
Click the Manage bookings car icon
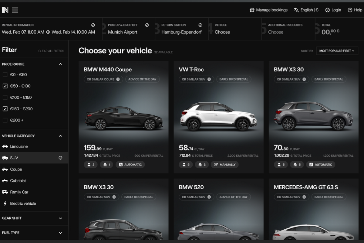pyautogui.click(x=252, y=10)
